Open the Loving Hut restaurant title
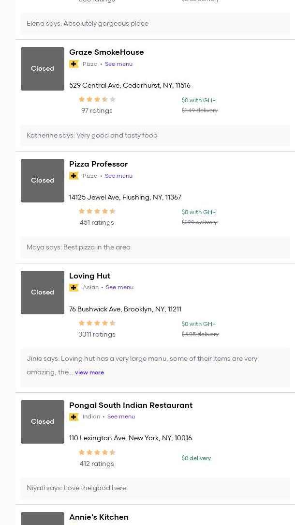This screenshot has width=295, height=525. point(89,276)
